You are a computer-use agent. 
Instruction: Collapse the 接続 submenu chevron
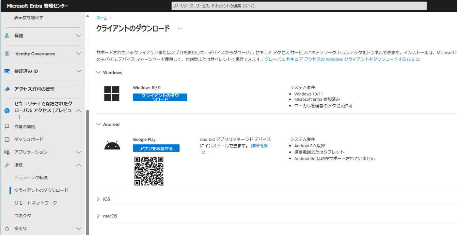(x=79, y=165)
